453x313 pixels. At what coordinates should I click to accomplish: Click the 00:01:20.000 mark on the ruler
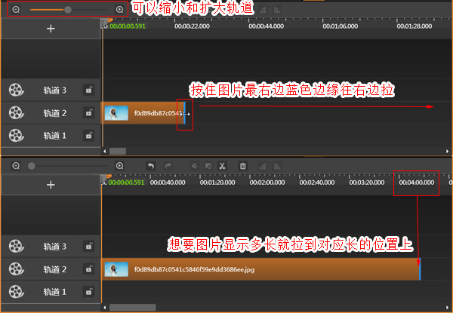[217, 183]
